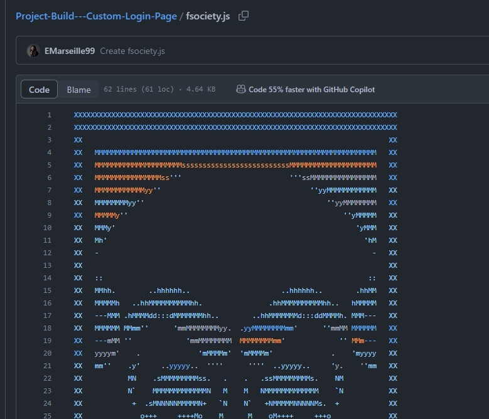Click the X row of code line 1

[x=235, y=115]
